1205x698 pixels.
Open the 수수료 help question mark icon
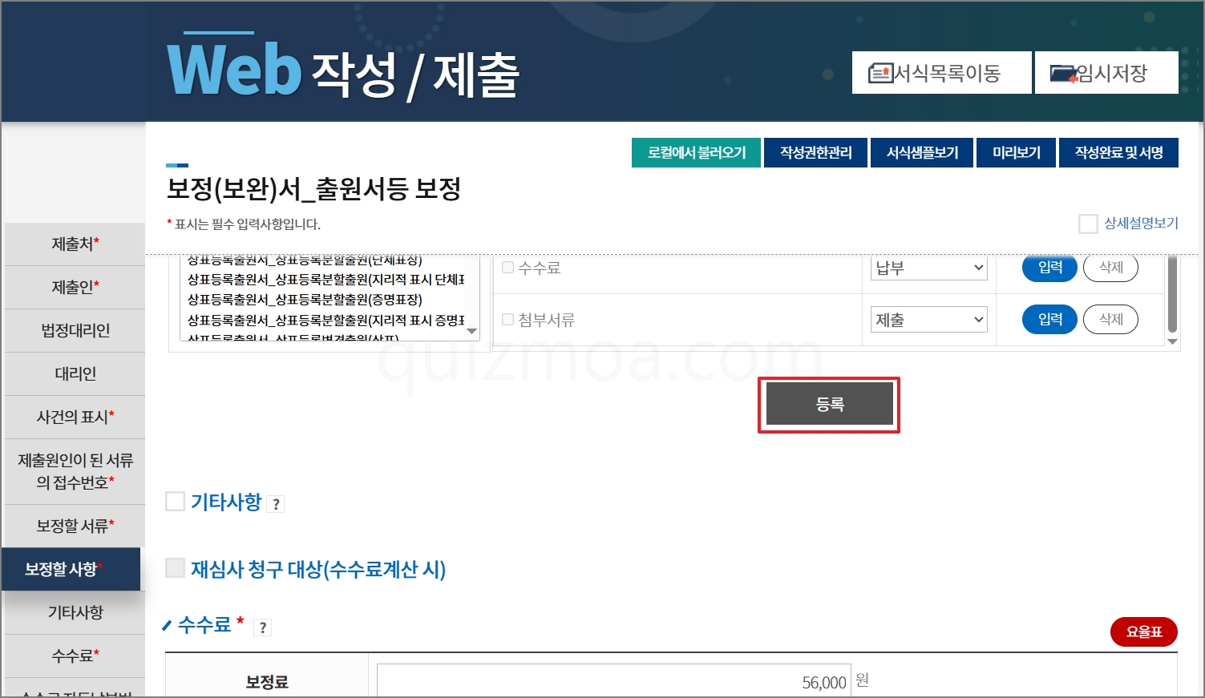tap(262, 627)
